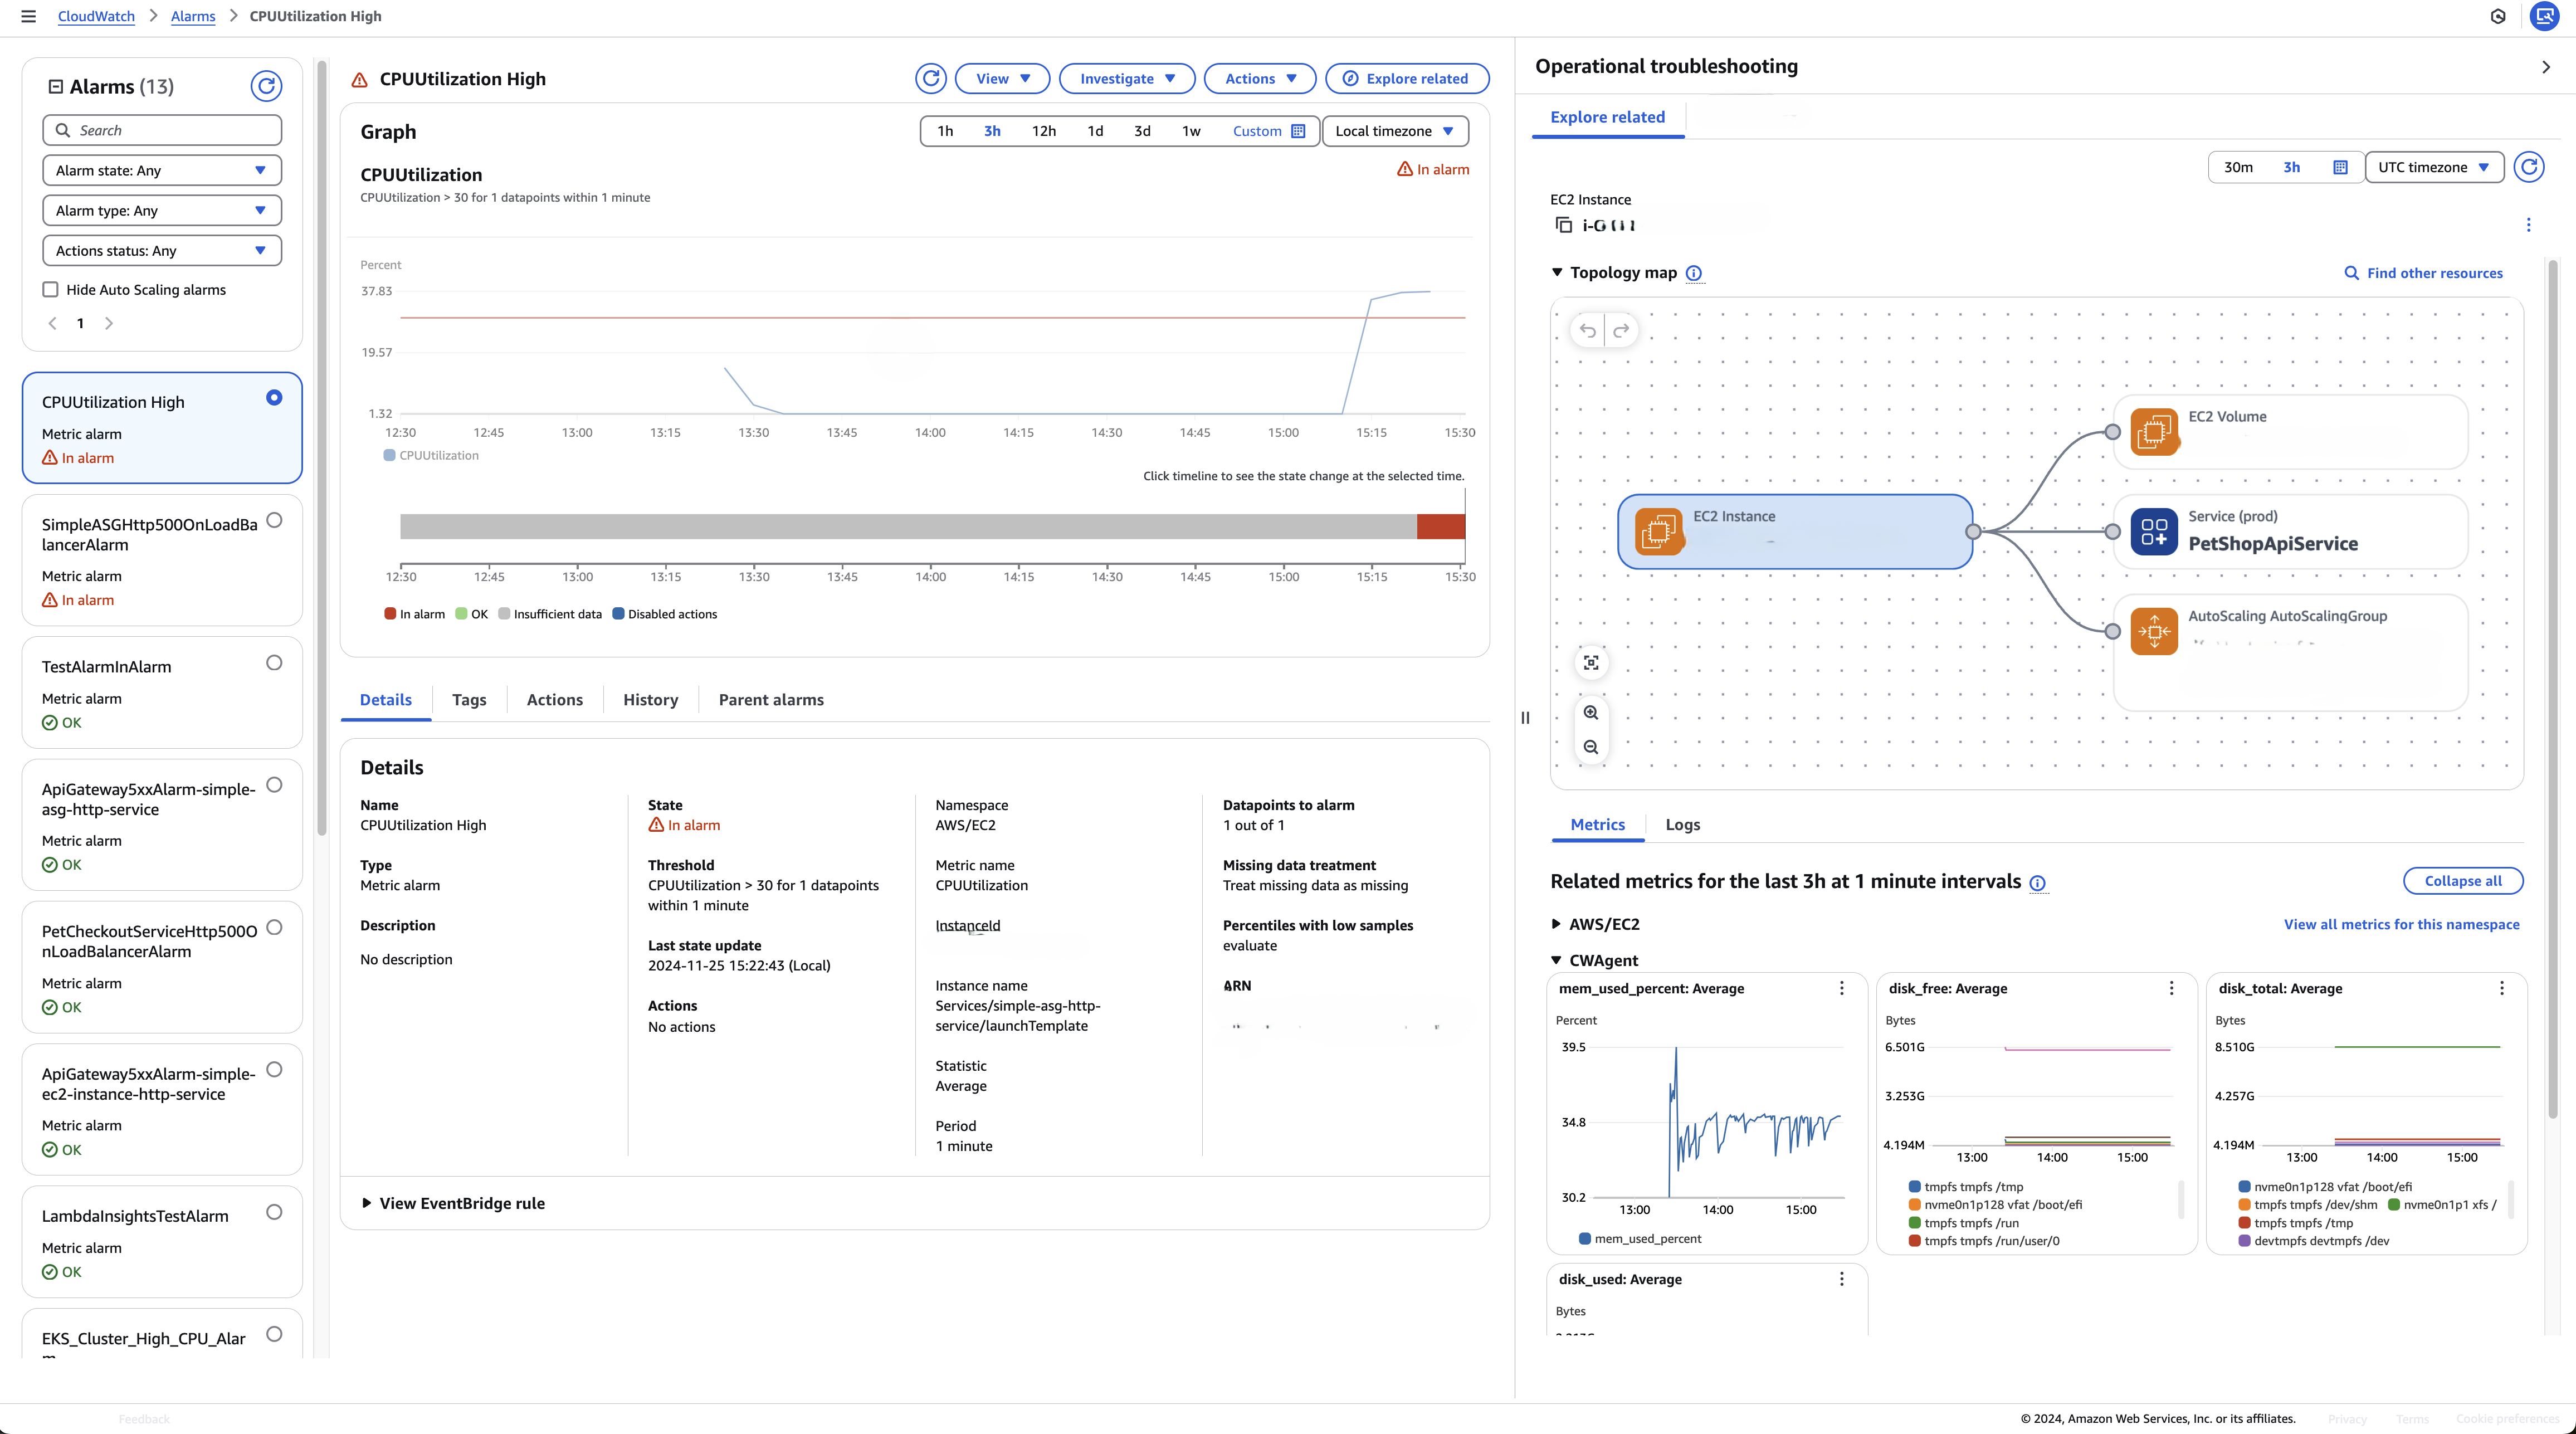Image resolution: width=2576 pixels, height=1434 pixels.
Task: Zoom in on the topology map
Action: [1591, 713]
